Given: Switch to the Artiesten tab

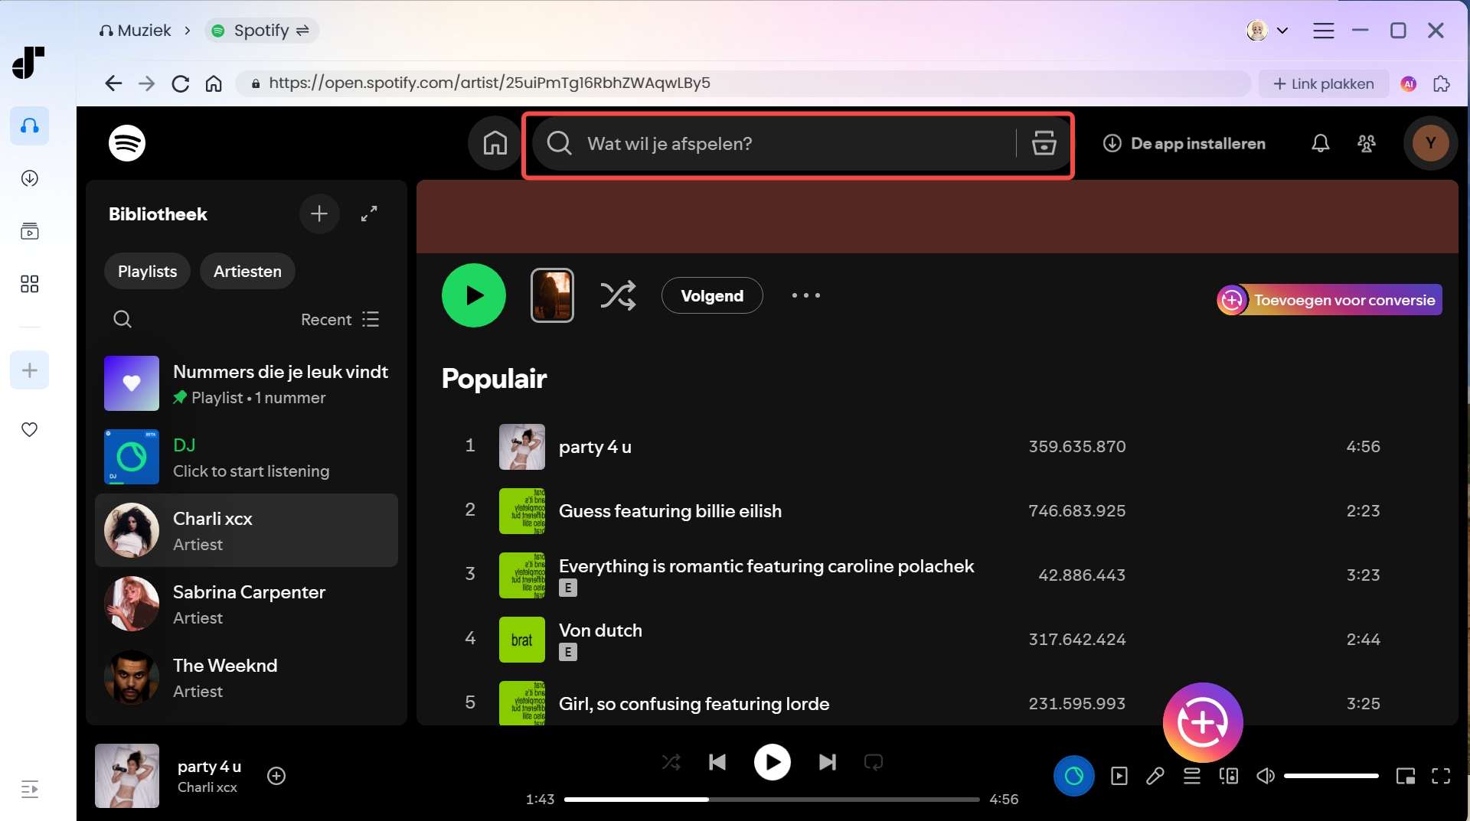Looking at the screenshot, I should pos(247,271).
